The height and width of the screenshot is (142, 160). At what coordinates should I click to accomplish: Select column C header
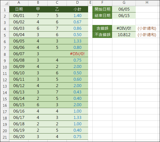(x=57, y=3)
